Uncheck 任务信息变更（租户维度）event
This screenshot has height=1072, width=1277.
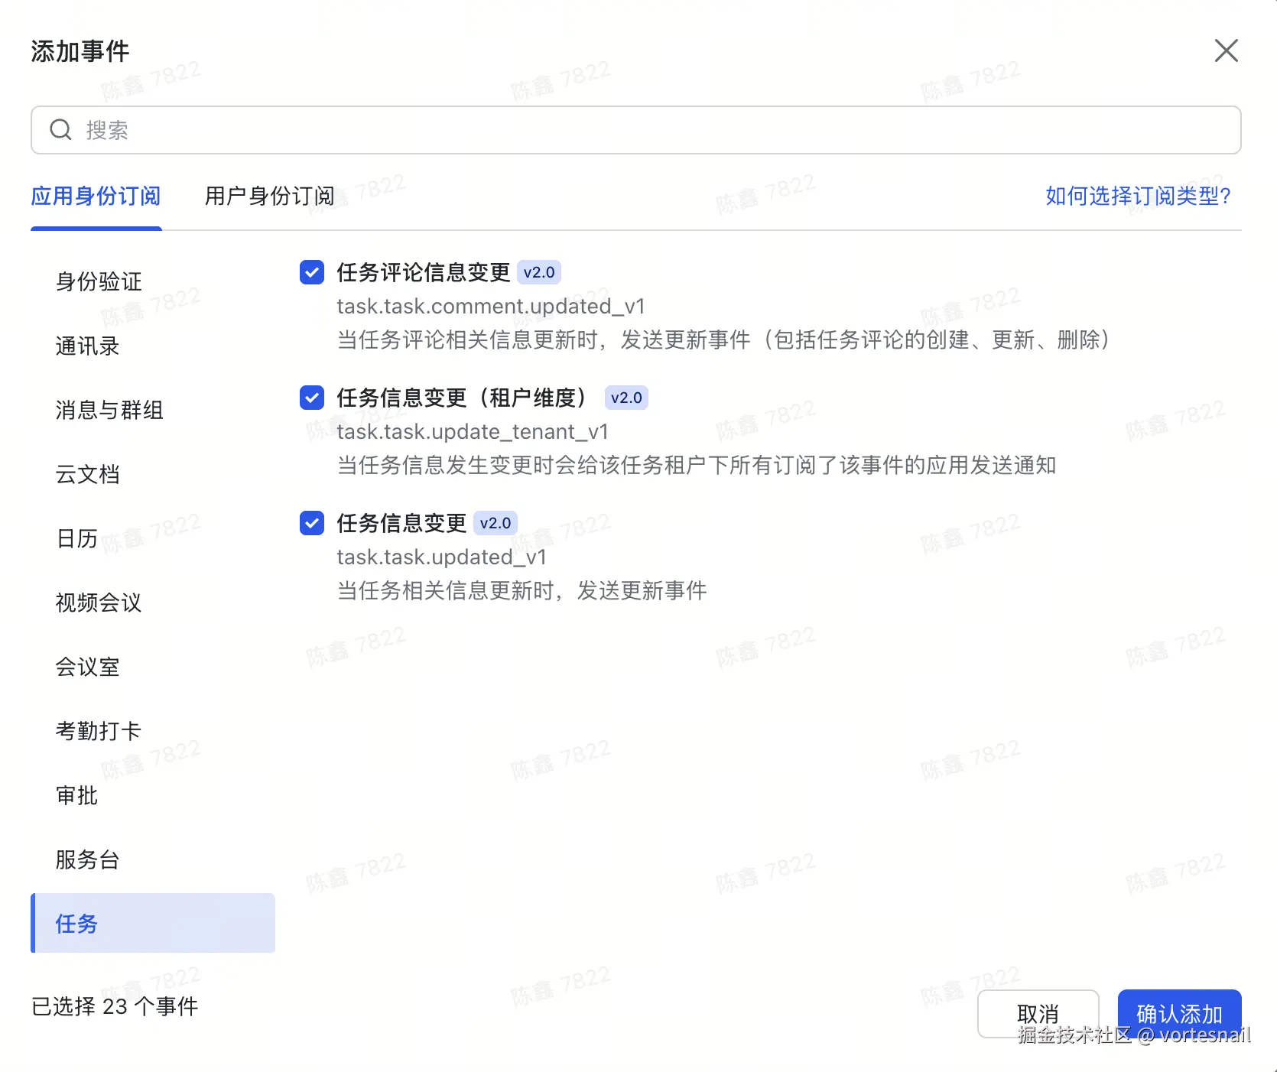pyautogui.click(x=311, y=398)
